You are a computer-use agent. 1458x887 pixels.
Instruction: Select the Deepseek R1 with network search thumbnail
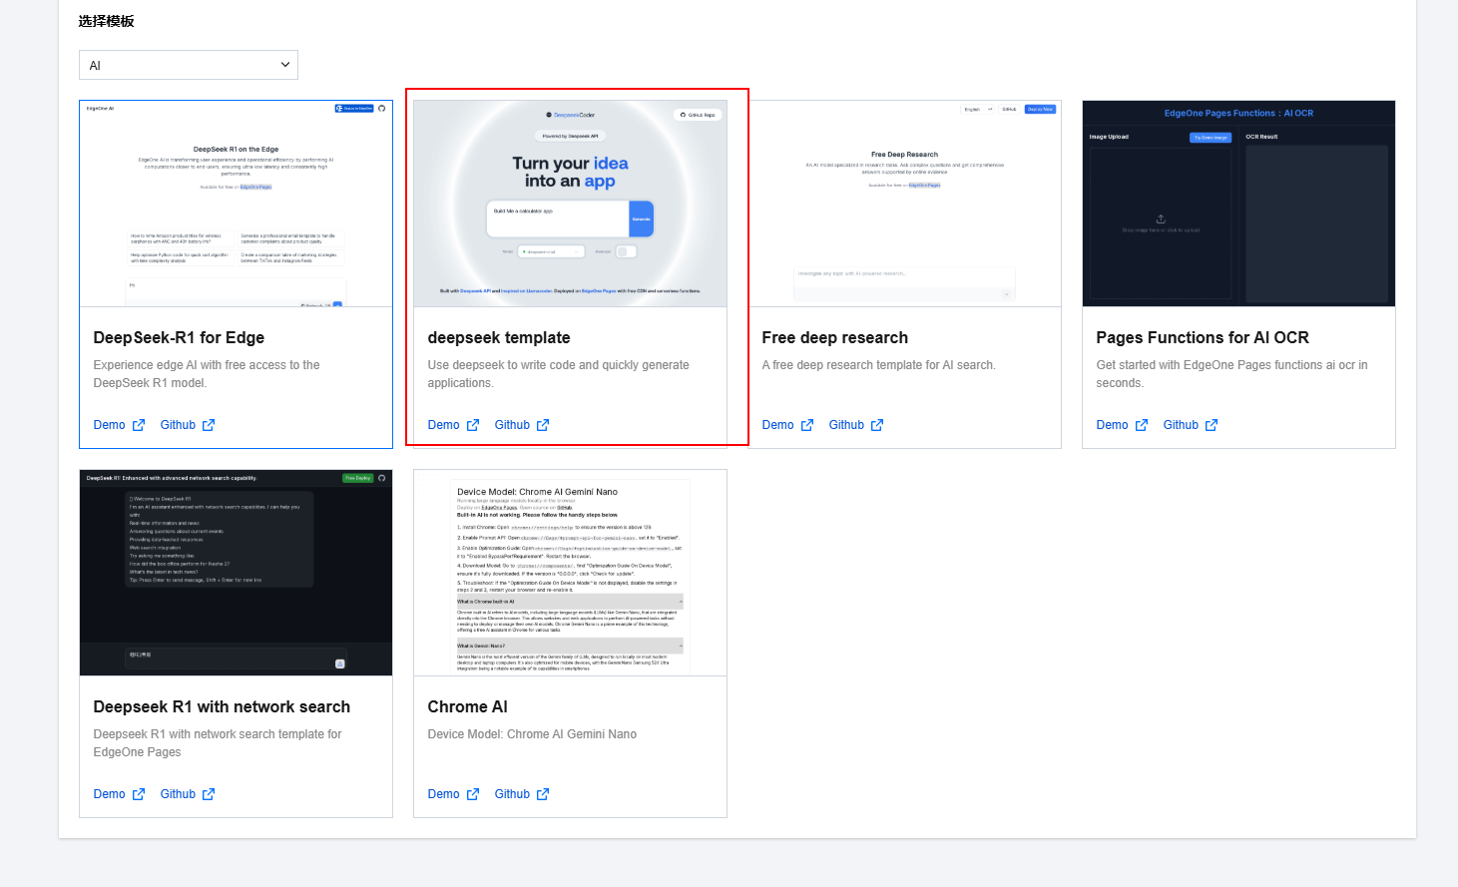[236, 573]
